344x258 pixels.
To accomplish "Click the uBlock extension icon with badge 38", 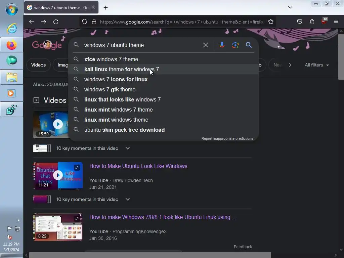I will coord(324,21).
